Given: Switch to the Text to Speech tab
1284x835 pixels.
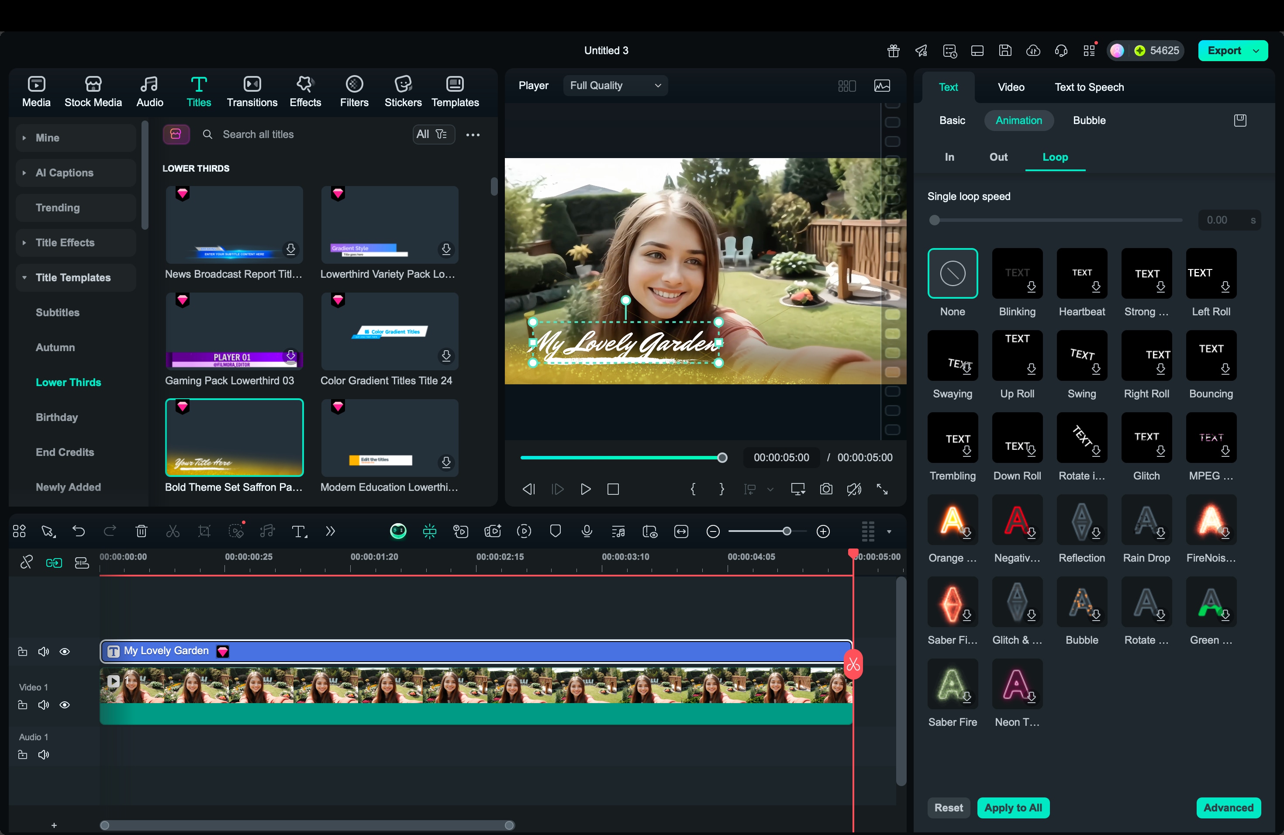Looking at the screenshot, I should click(1089, 87).
